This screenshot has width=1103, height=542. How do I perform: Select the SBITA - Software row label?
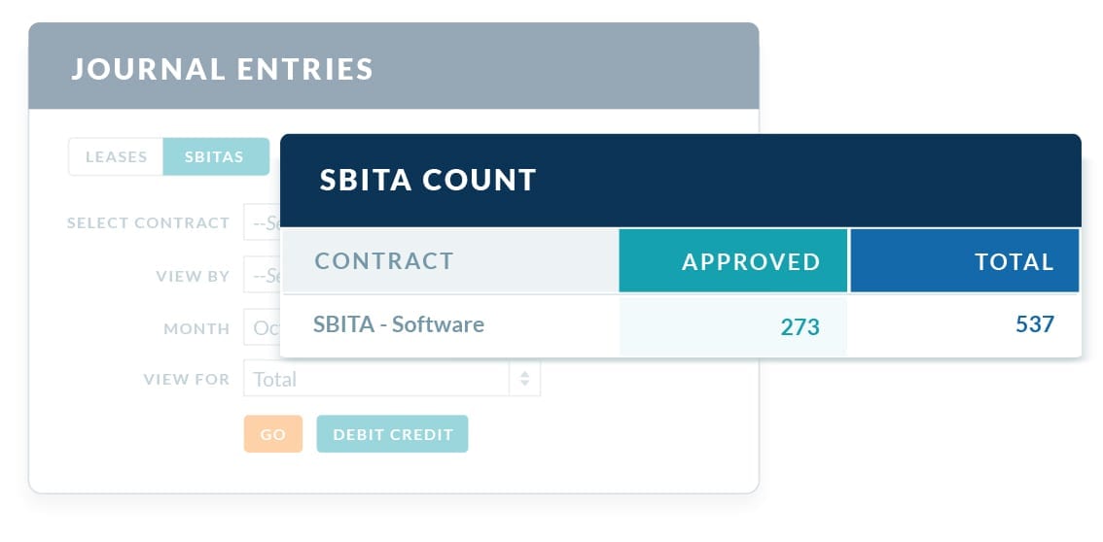pos(399,324)
